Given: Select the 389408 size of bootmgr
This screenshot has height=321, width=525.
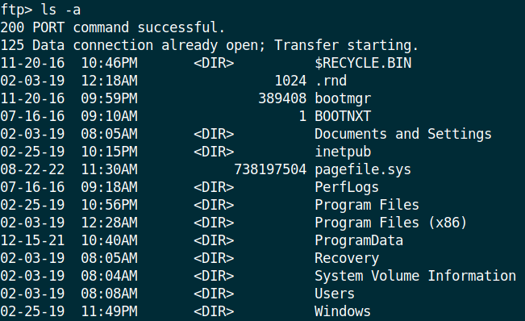Looking at the screenshot, I should pos(282,98).
